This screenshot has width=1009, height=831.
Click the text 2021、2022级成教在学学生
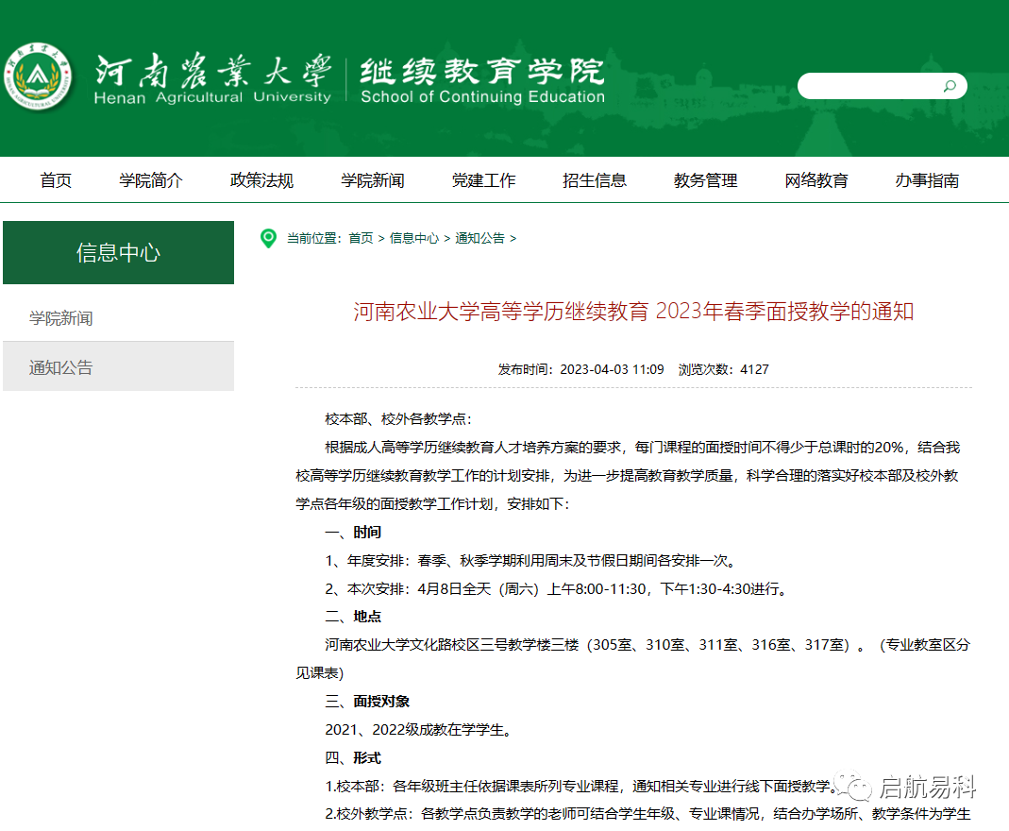click(x=418, y=730)
